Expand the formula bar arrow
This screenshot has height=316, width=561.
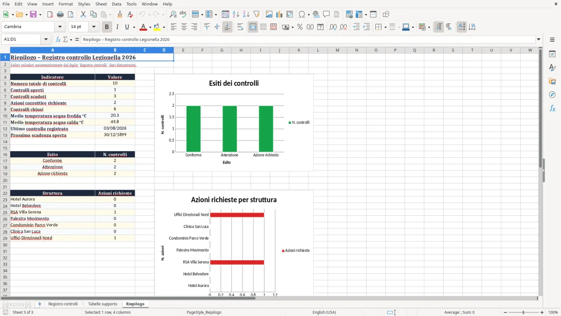coord(539,40)
